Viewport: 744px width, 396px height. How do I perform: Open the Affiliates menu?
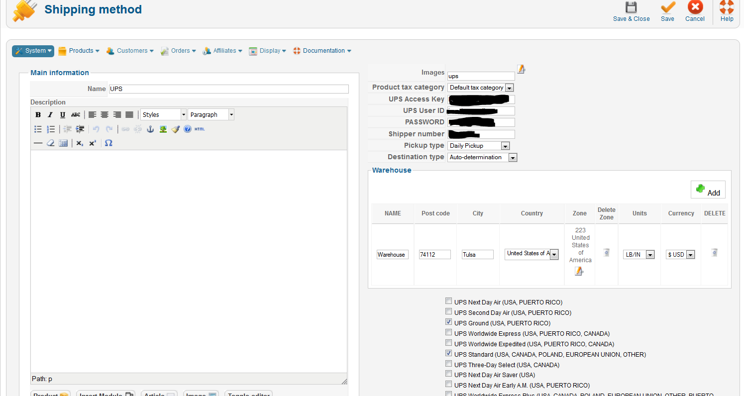coord(222,51)
